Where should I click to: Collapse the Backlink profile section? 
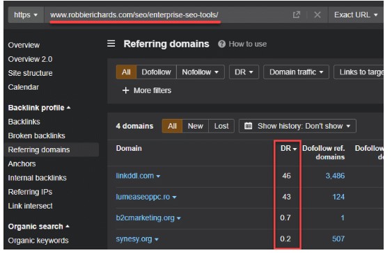pos(39,108)
